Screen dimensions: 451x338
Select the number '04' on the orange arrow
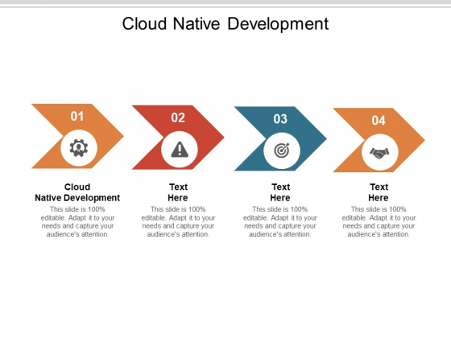[x=379, y=121]
